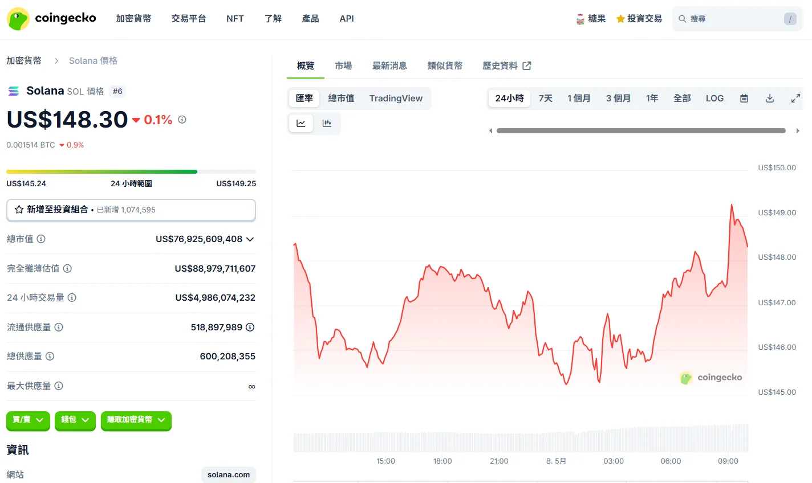Open the CoinGecko home logo
The image size is (812, 483).
pos(51,19)
